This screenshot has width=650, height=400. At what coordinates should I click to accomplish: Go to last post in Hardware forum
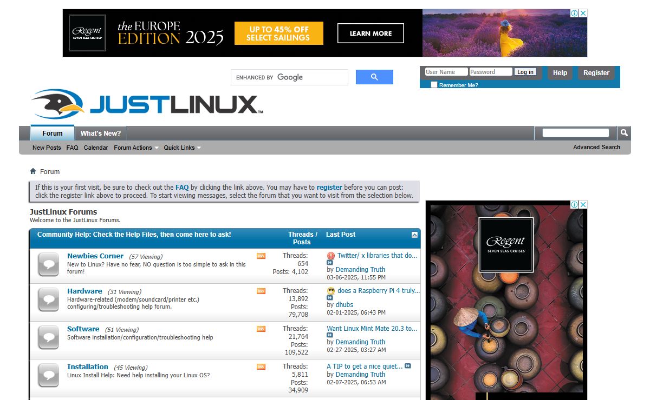coord(330,298)
